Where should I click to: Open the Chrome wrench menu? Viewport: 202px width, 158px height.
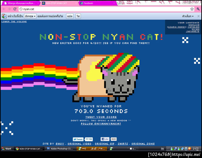click(198, 9)
